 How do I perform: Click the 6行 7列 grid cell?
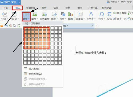48,47
